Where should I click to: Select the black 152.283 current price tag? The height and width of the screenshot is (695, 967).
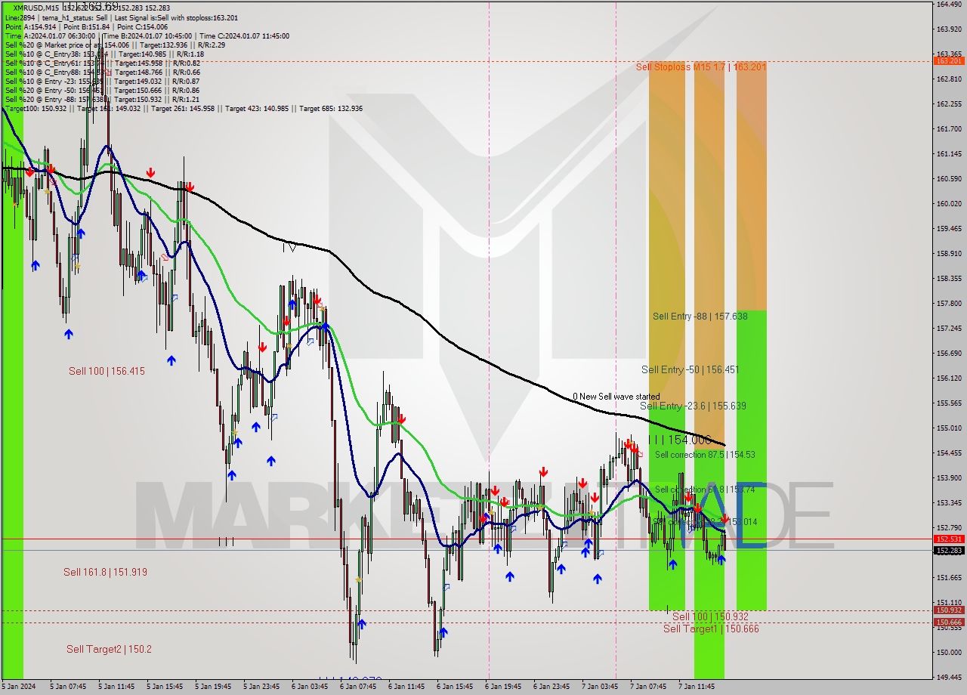tap(949, 551)
